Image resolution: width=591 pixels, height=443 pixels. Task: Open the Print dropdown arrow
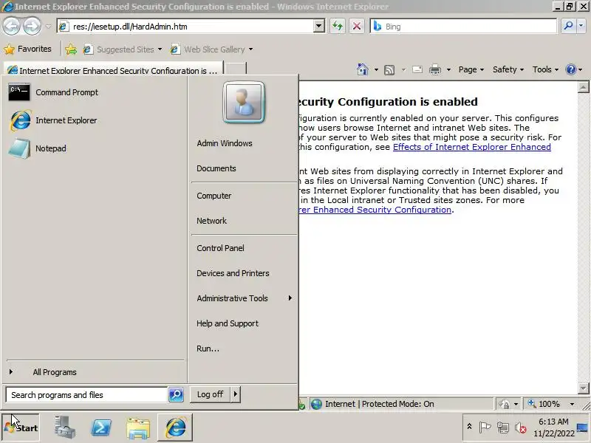coord(448,69)
